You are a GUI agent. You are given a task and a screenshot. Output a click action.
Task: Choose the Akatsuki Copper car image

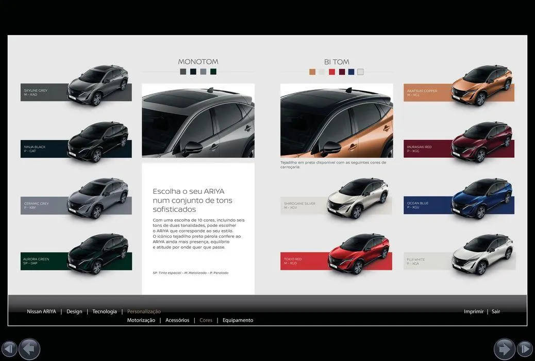click(481, 85)
